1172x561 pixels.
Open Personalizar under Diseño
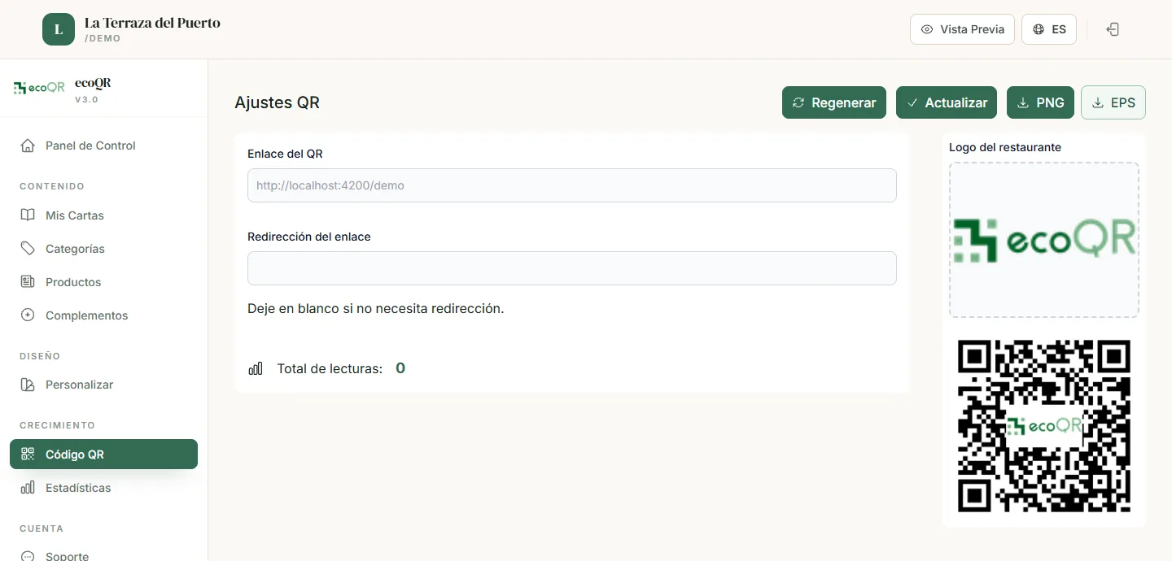[103, 385]
